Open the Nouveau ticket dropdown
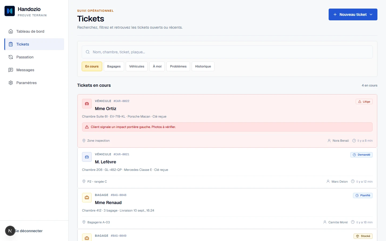 click(x=353, y=14)
